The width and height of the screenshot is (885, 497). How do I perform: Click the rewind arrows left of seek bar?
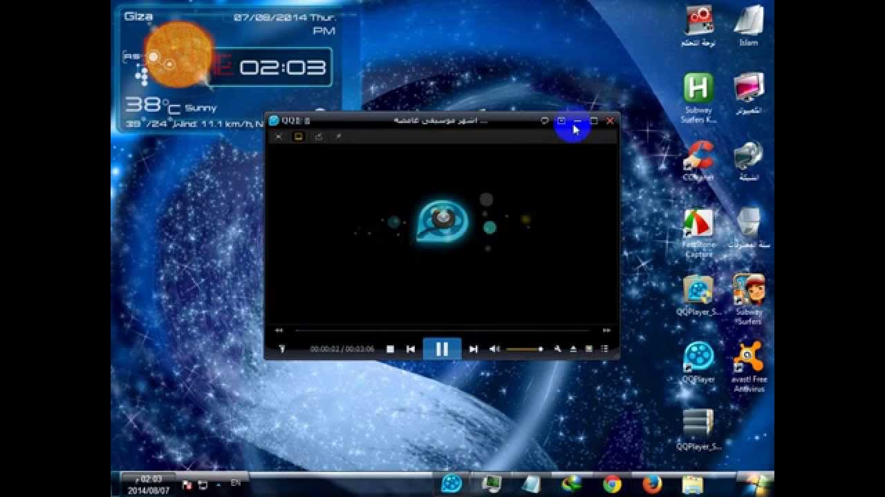[279, 331]
